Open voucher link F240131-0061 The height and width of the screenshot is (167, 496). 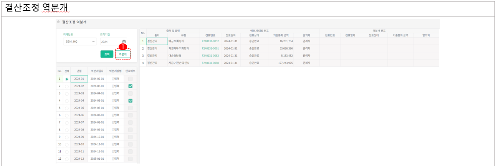pyautogui.click(x=210, y=48)
